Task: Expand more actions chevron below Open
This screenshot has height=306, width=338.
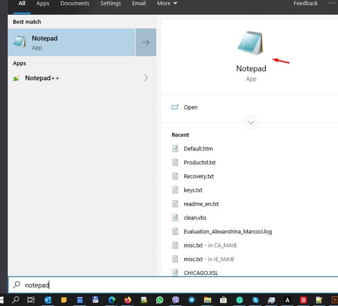Action: coord(251,122)
